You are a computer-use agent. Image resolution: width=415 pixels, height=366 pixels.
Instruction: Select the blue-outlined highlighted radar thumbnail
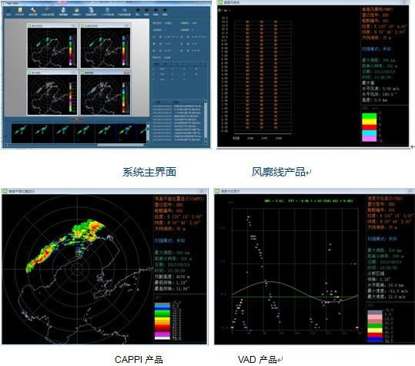click(x=126, y=133)
